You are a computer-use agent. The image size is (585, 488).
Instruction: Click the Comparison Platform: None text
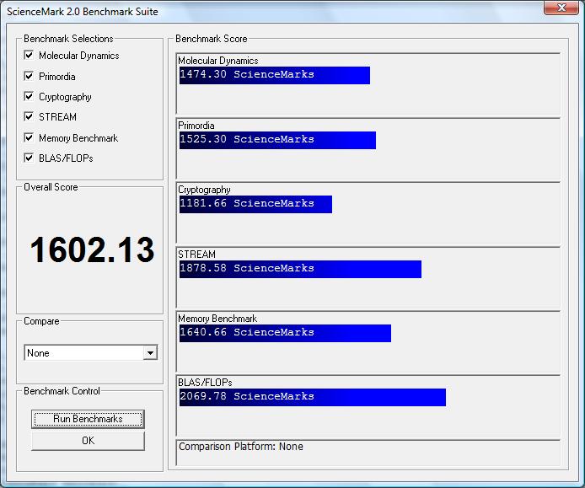(240, 447)
